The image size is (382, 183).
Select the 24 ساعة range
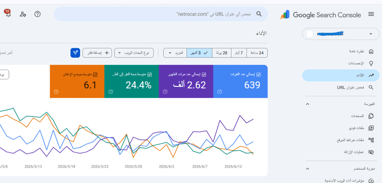click(257, 53)
